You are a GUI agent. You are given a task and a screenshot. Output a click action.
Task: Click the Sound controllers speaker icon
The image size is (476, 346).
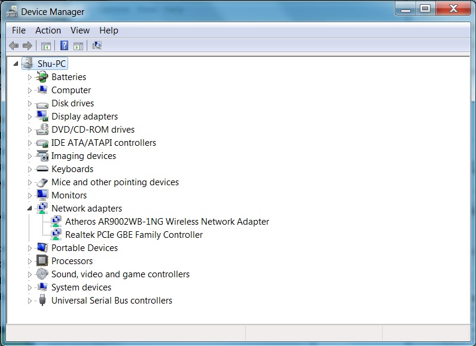coord(42,274)
